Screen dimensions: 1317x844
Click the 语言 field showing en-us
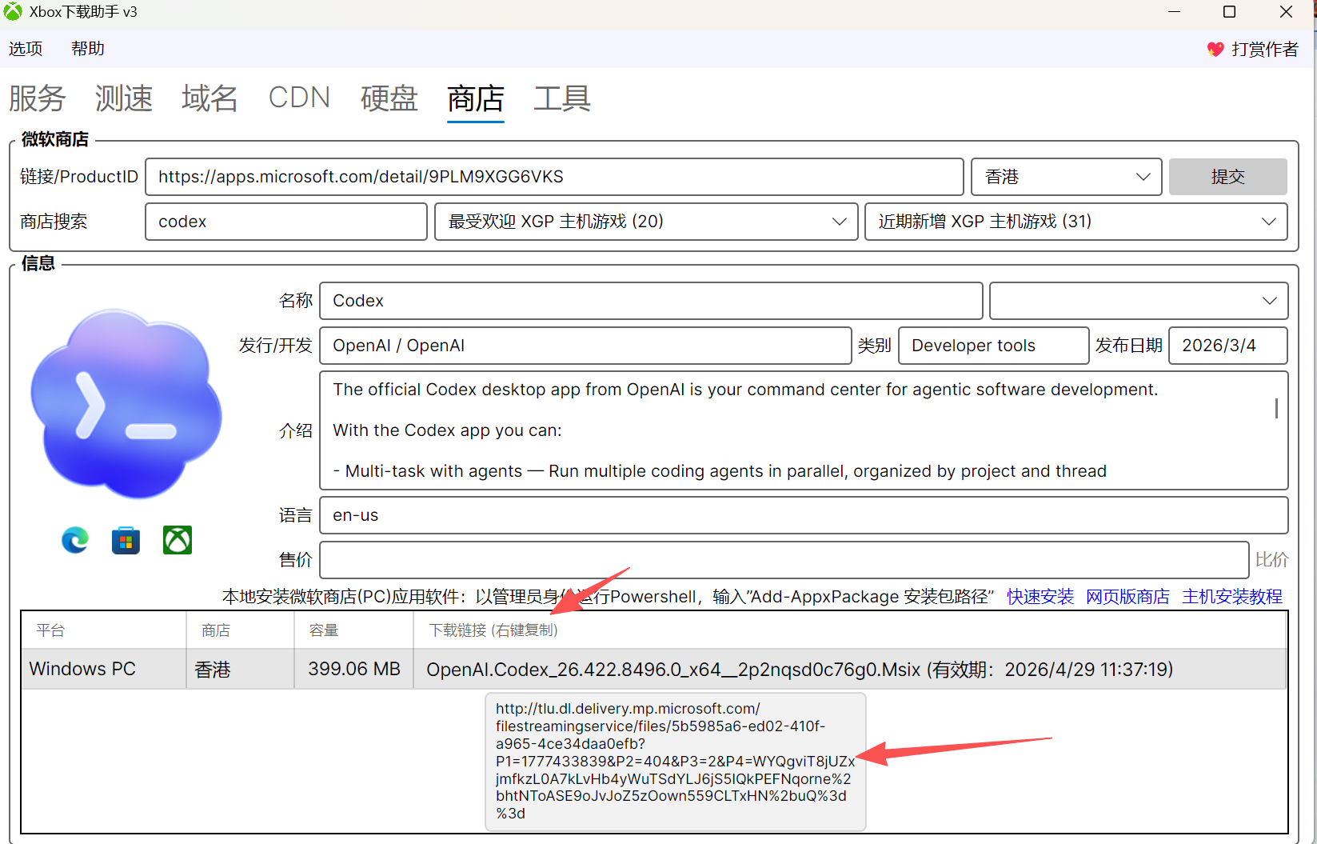point(804,515)
